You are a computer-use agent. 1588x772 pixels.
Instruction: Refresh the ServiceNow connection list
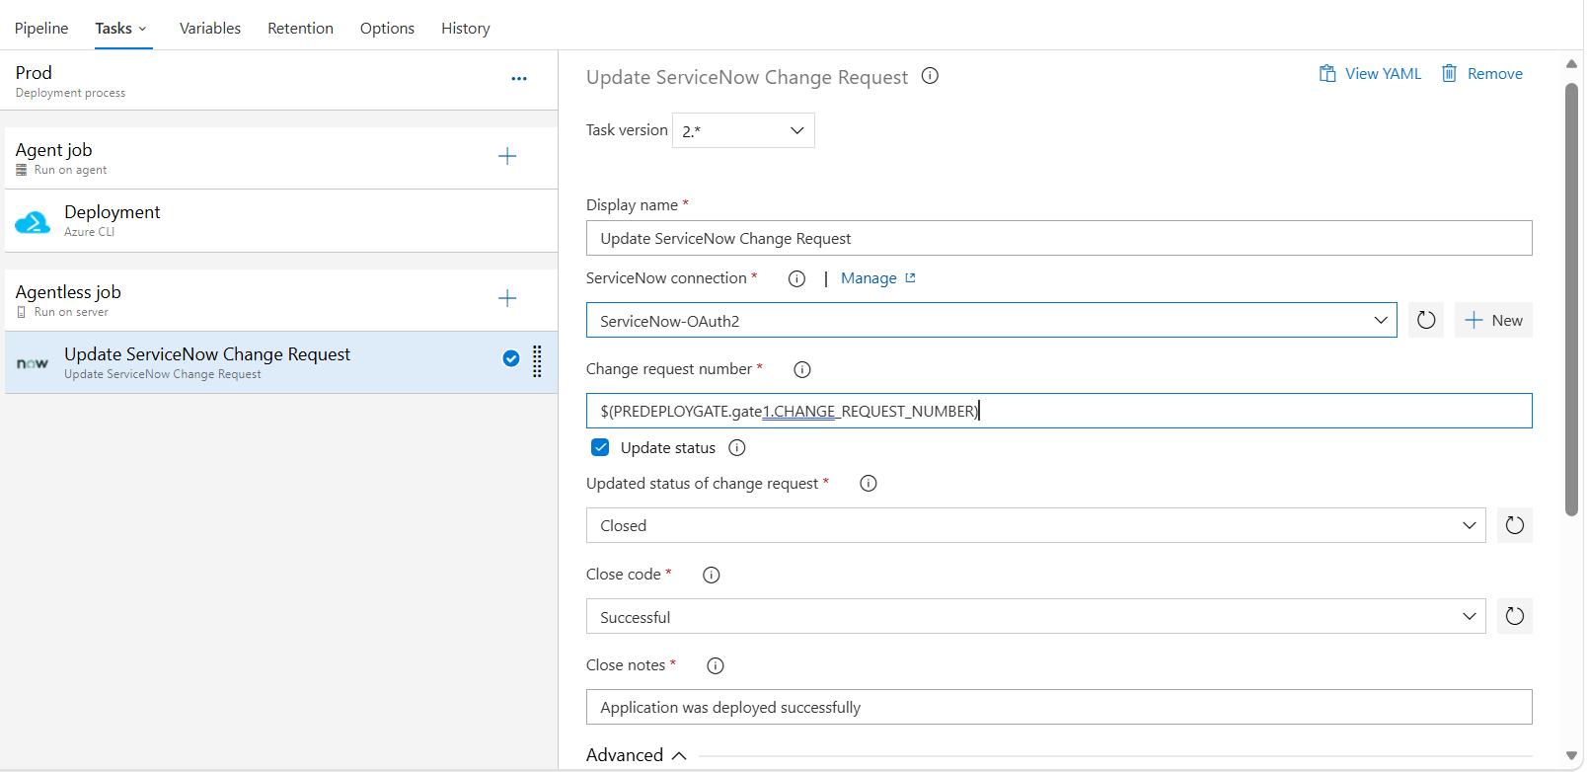coord(1426,320)
